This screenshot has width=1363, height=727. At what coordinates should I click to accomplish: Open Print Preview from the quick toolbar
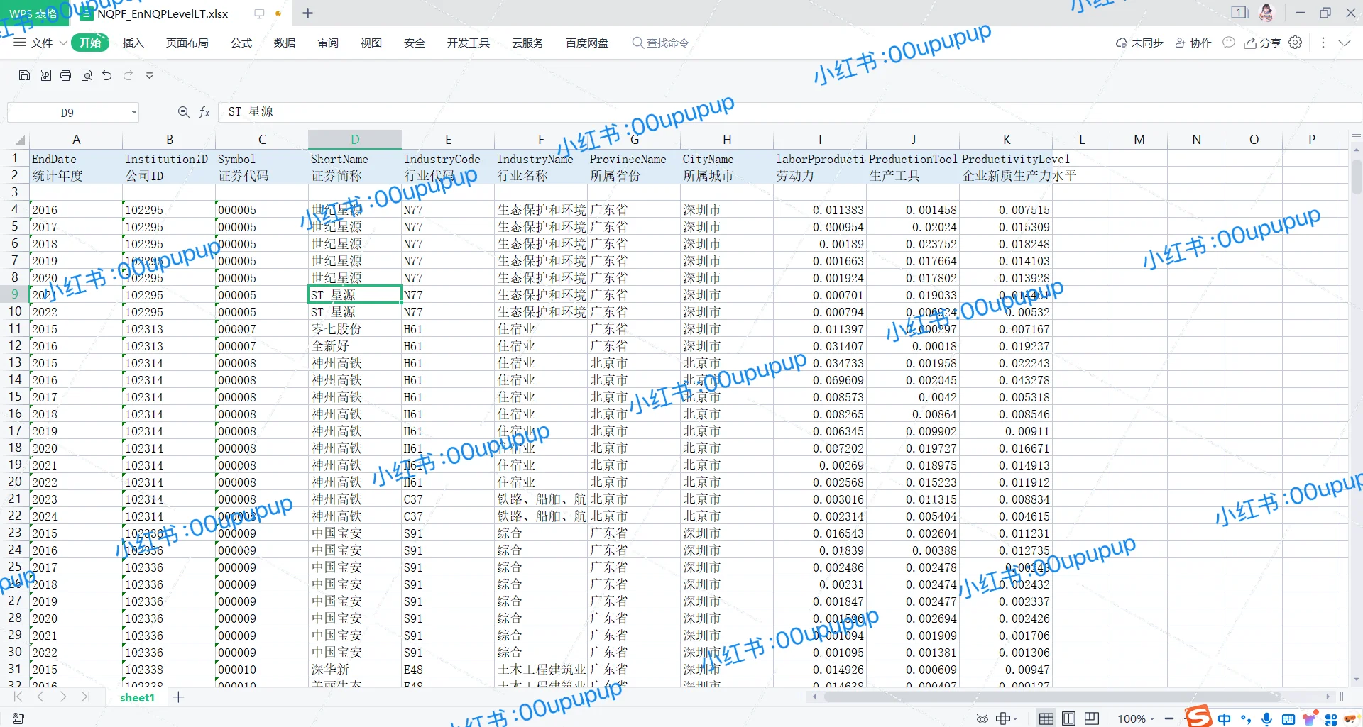(87, 75)
